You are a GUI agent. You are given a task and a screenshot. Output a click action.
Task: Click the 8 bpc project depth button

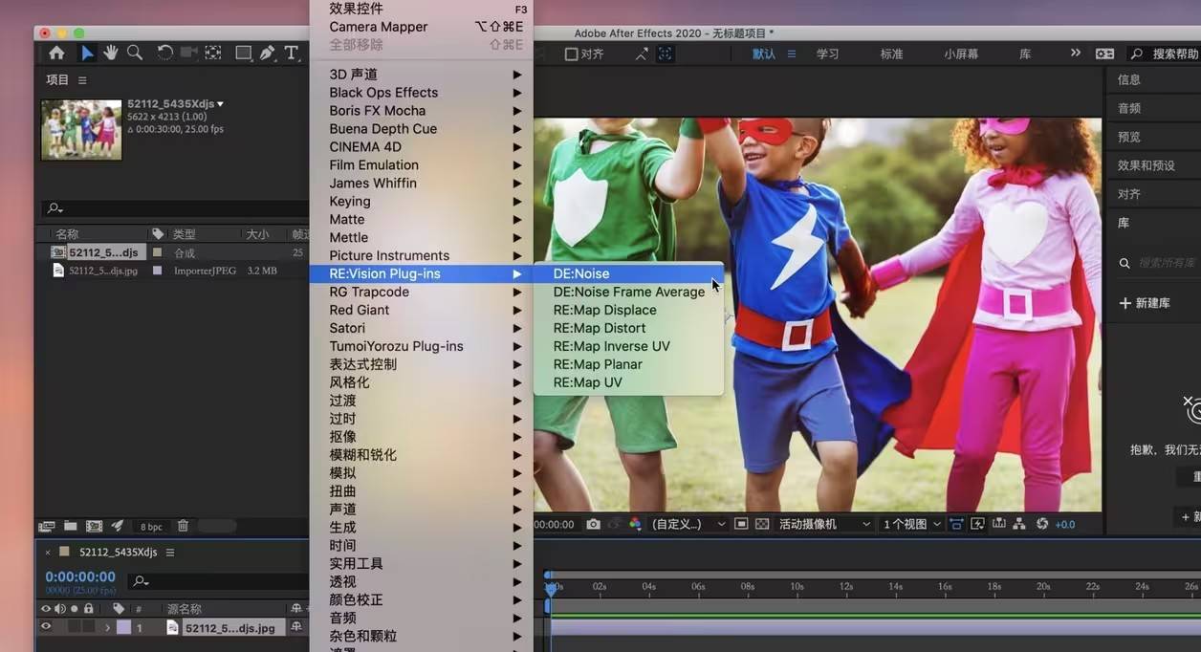tap(150, 526)
